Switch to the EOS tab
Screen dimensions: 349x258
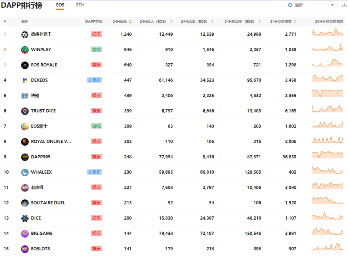60,5
